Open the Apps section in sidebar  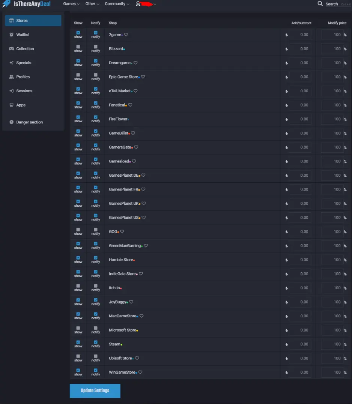(33, 105)
